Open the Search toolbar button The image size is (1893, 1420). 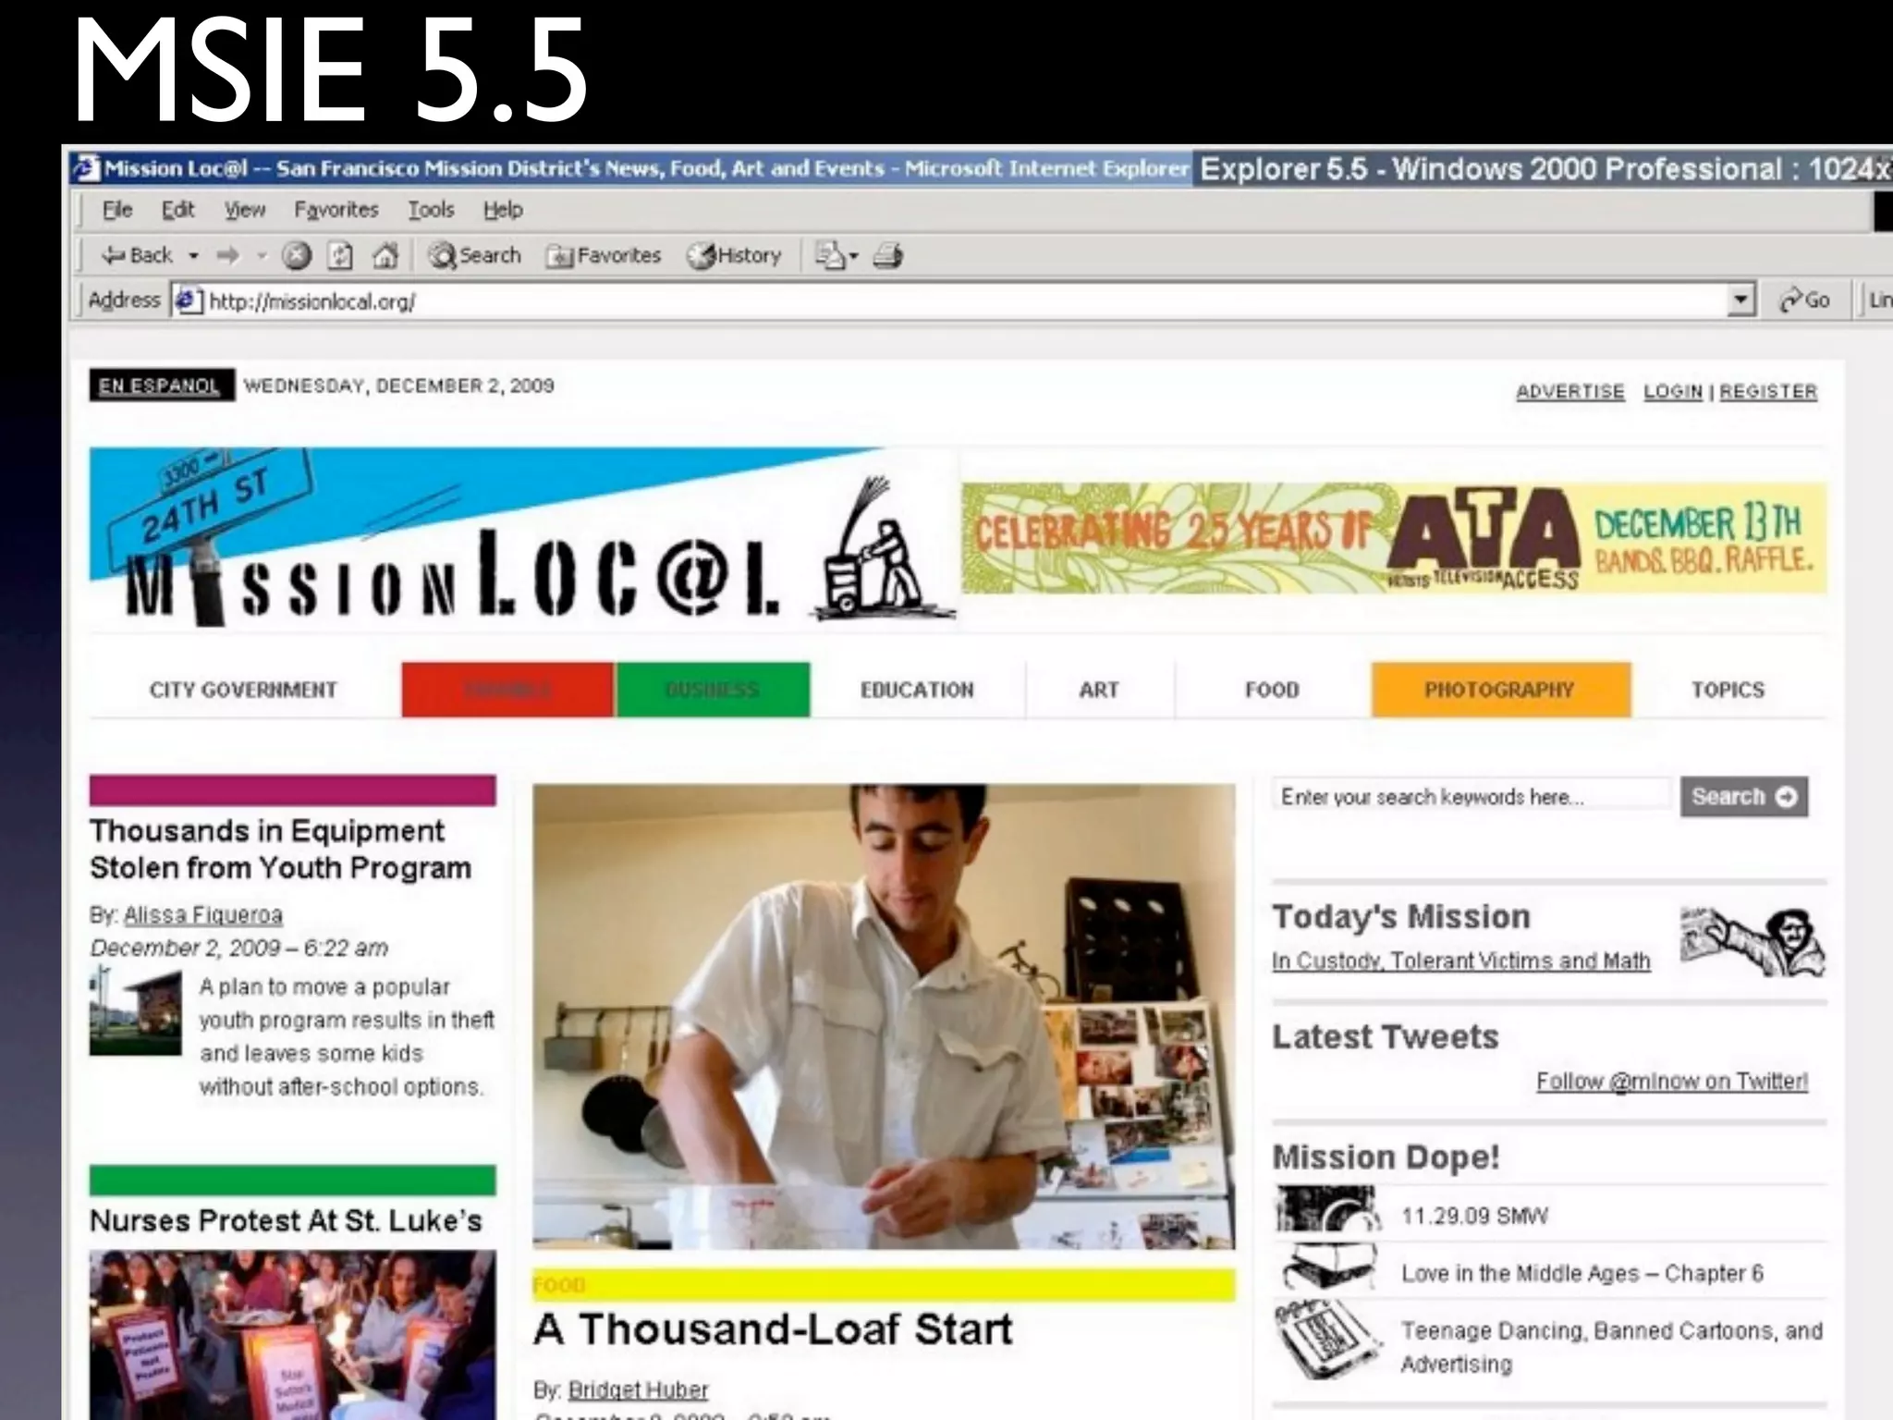click(475, 255)
